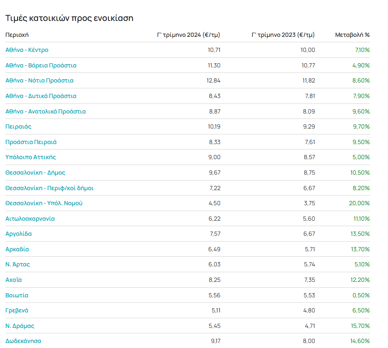Image resolution: width=388 pixels, height=348 pixels.
Task: Open Αθήνα - Δυτικά Προάστια link
Action: tap(41, 96)
